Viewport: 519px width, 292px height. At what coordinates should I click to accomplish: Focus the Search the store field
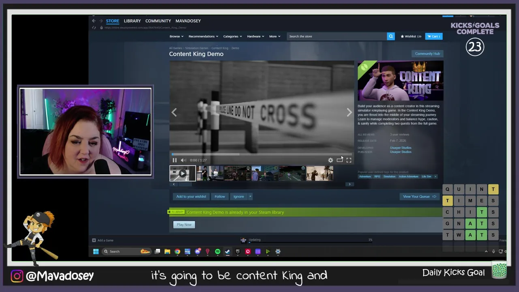pos(337,36)
